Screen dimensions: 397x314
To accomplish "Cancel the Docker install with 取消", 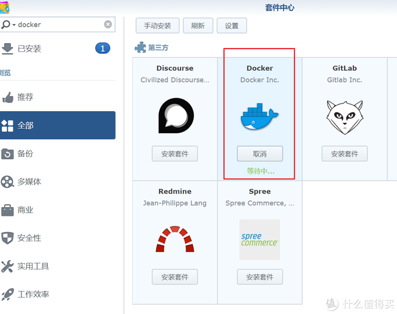I will [259, 154].
